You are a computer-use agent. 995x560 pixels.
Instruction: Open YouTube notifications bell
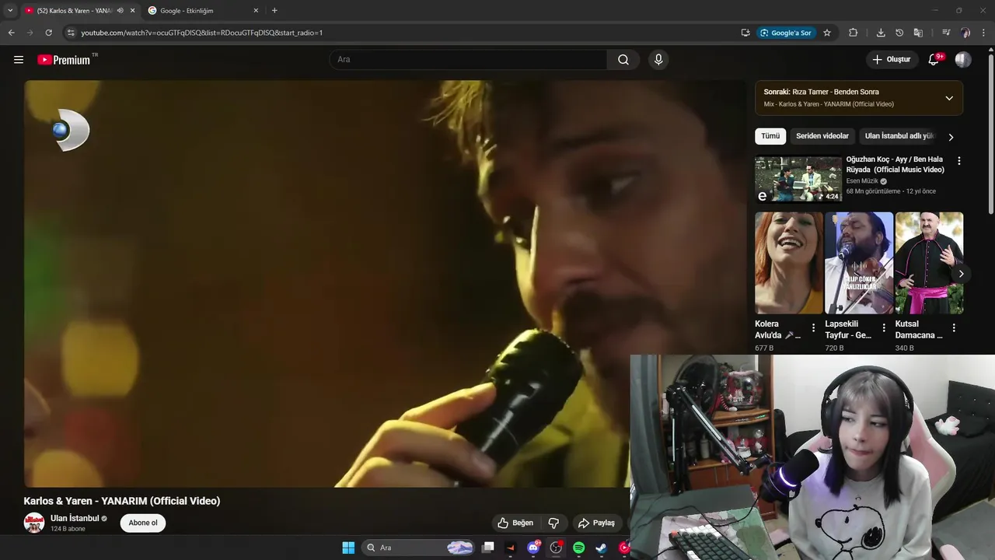pyautogui.click(x=934, y=59)
